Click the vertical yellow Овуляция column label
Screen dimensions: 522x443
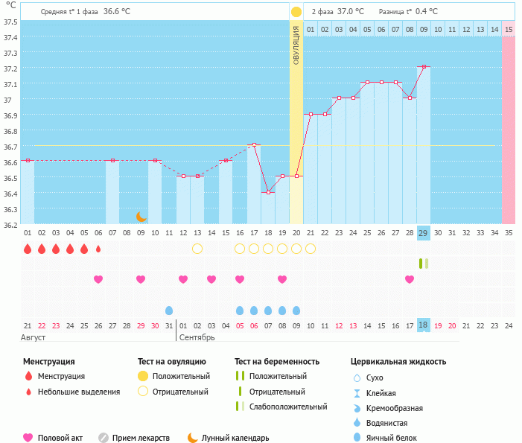296,45
